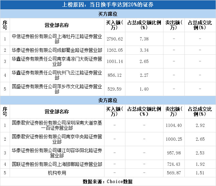Click 华泰证券股份有限公司镇江句容华阳北路证券营业部
This screenshot has height=186, width=216.
57,153
